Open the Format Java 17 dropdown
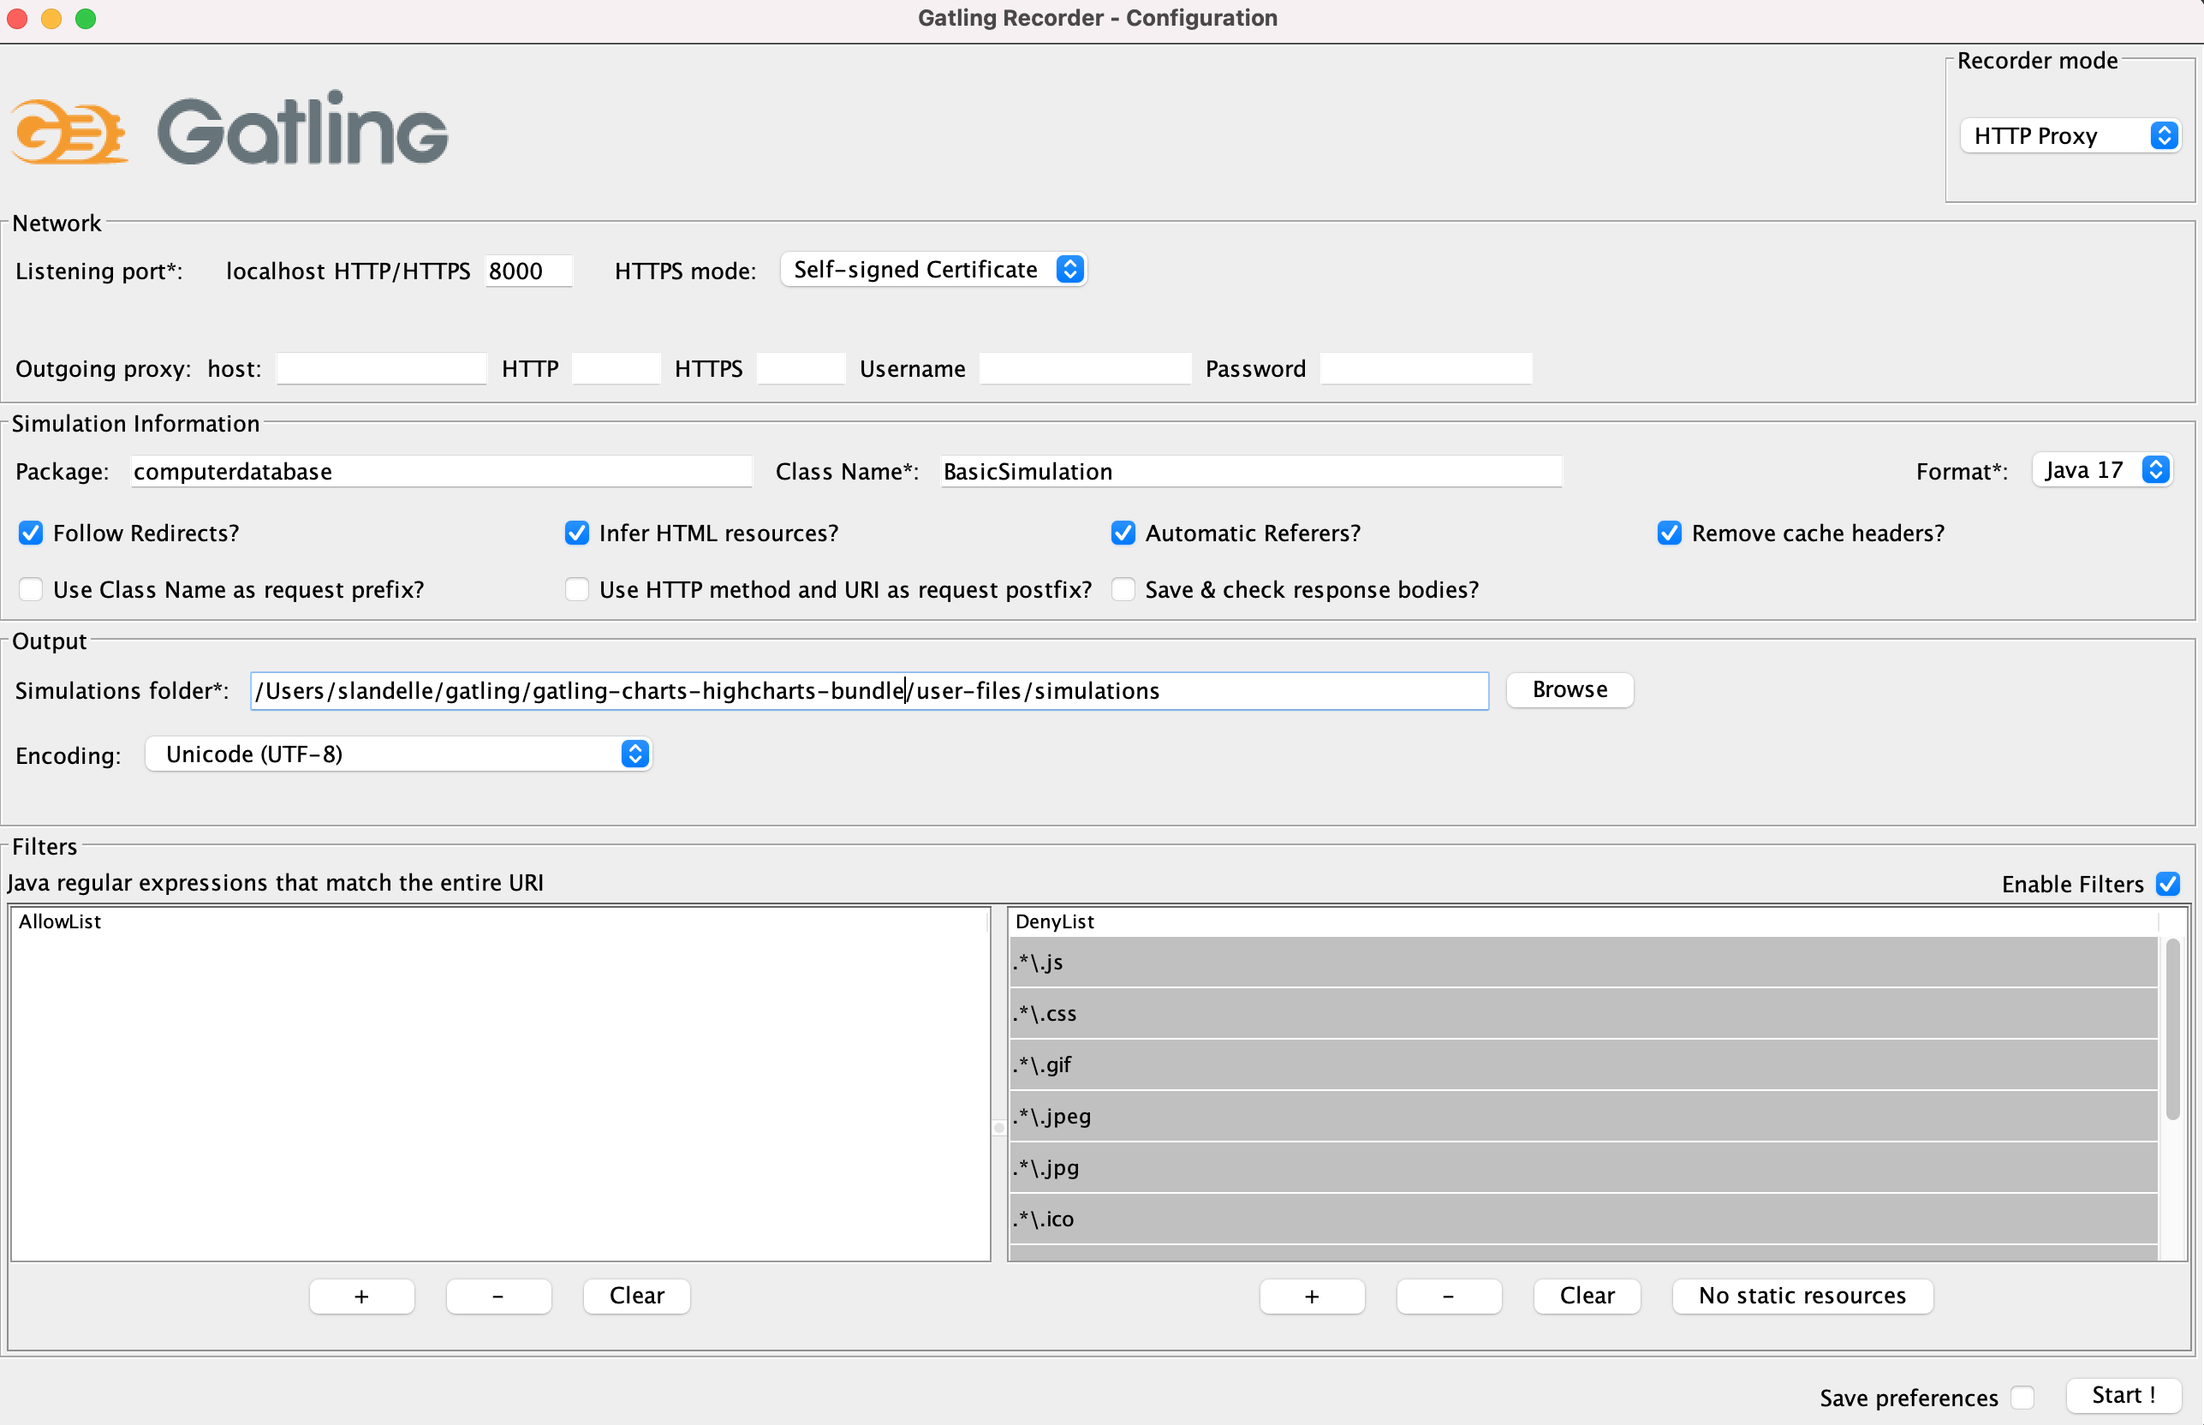 [x=2102, y=470]
